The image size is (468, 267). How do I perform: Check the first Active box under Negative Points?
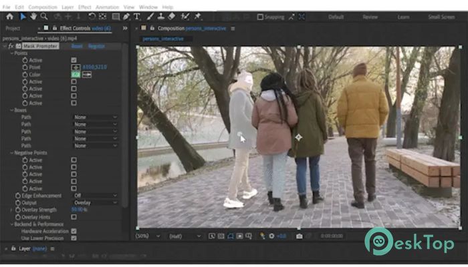click(x=74, y=160)
